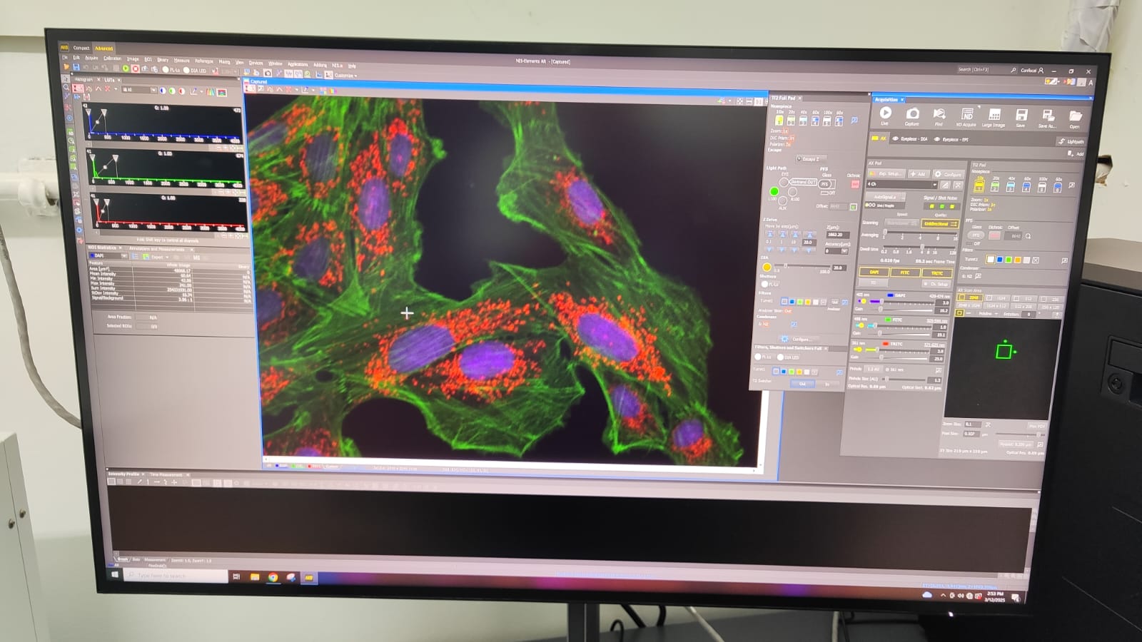Open Chrome from Windows taskbar
This screenshot has height=642, width=1142.
click(273, 576)
